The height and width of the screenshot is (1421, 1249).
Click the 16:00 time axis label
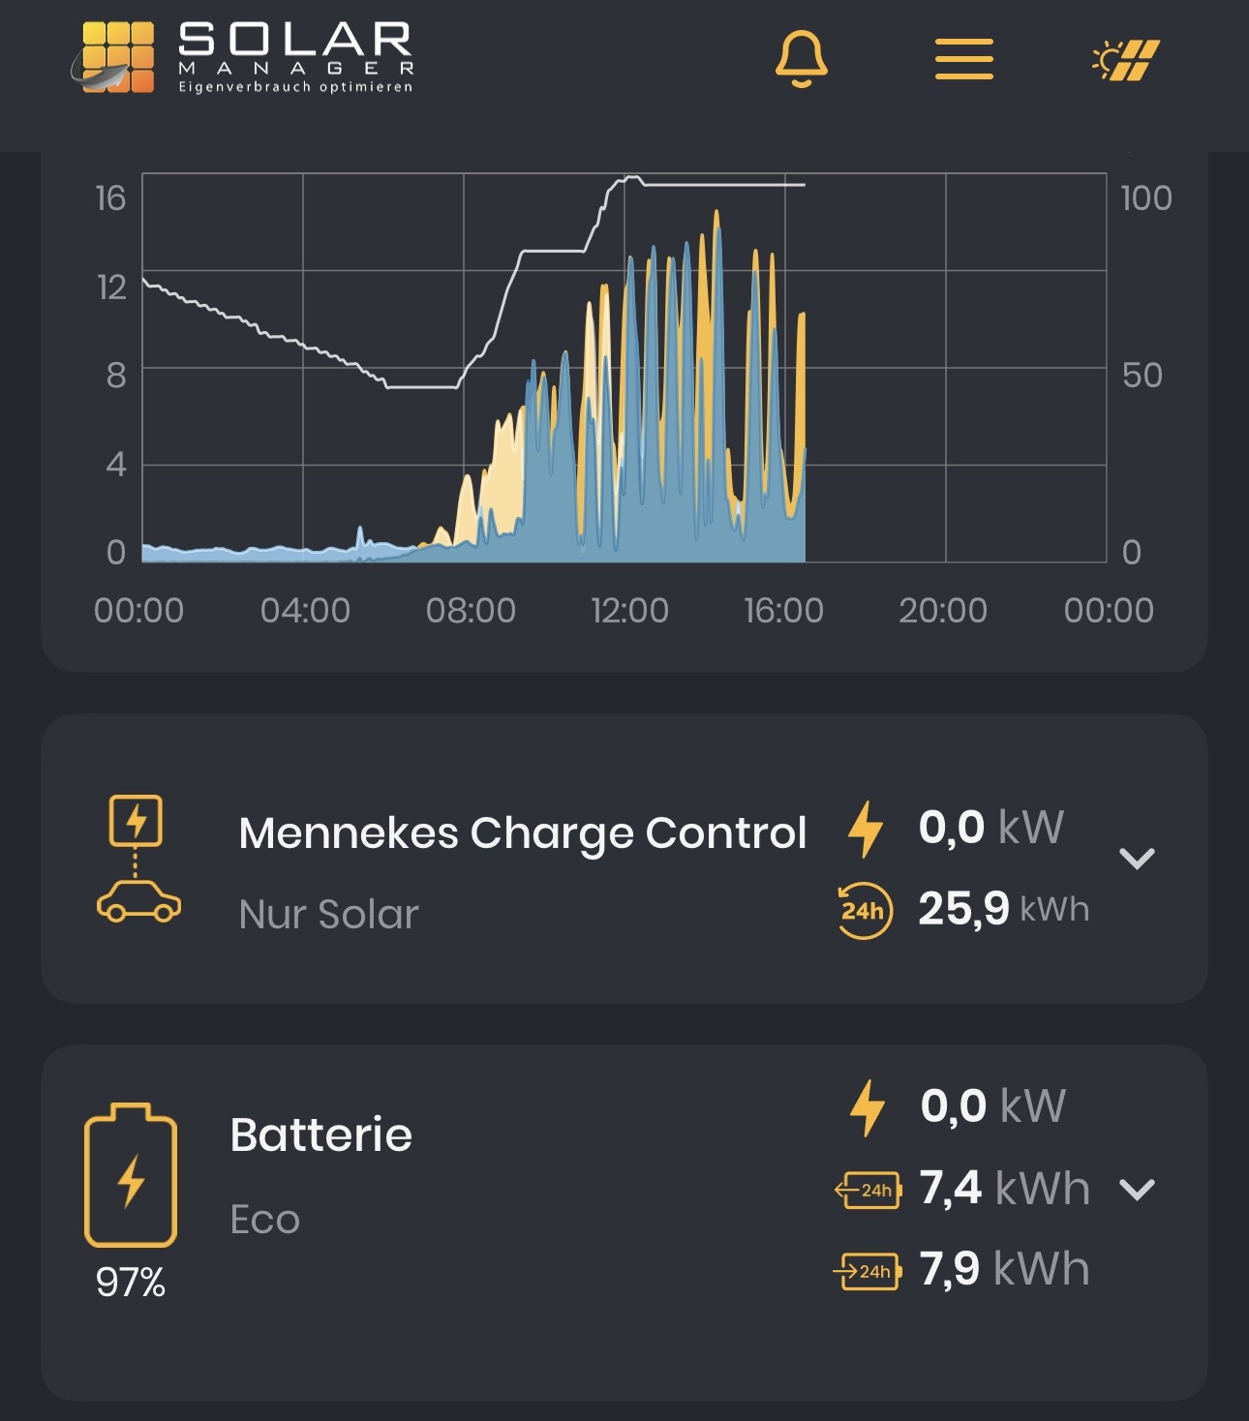[783, 610]
